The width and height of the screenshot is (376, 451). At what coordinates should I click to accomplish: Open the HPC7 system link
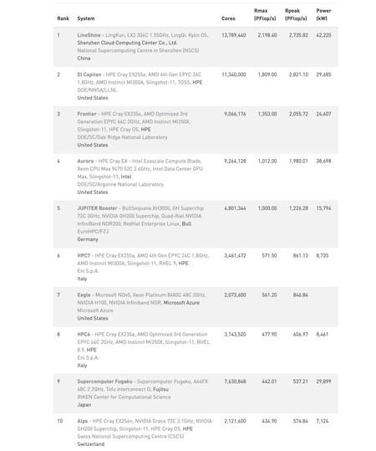coord(84,255)
